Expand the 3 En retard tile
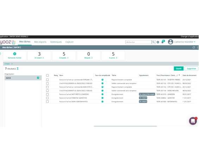 39,55
